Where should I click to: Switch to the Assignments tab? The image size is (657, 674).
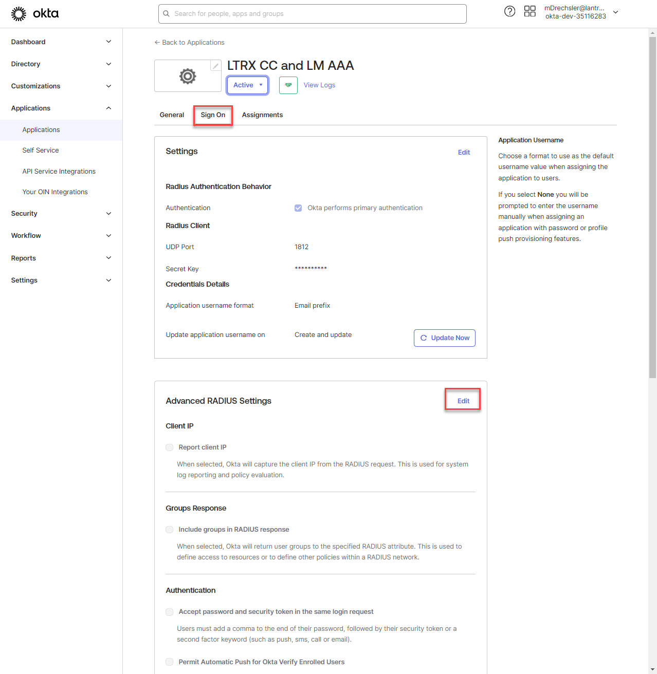[x=262, y=115]
